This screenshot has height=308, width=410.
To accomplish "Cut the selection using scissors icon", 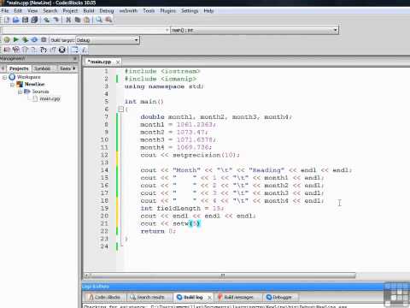I will click(68, 20).
